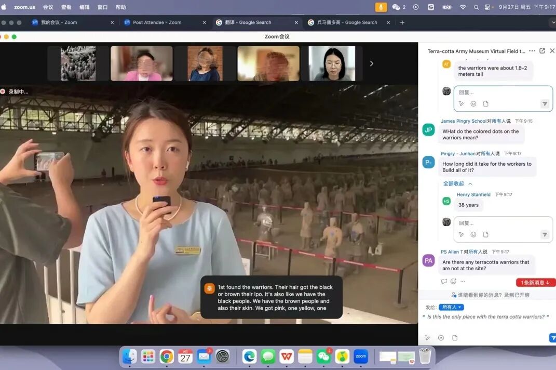Jump to the 1 new message
The width and height of the screenshot is (556, 370).
[535, 283]
